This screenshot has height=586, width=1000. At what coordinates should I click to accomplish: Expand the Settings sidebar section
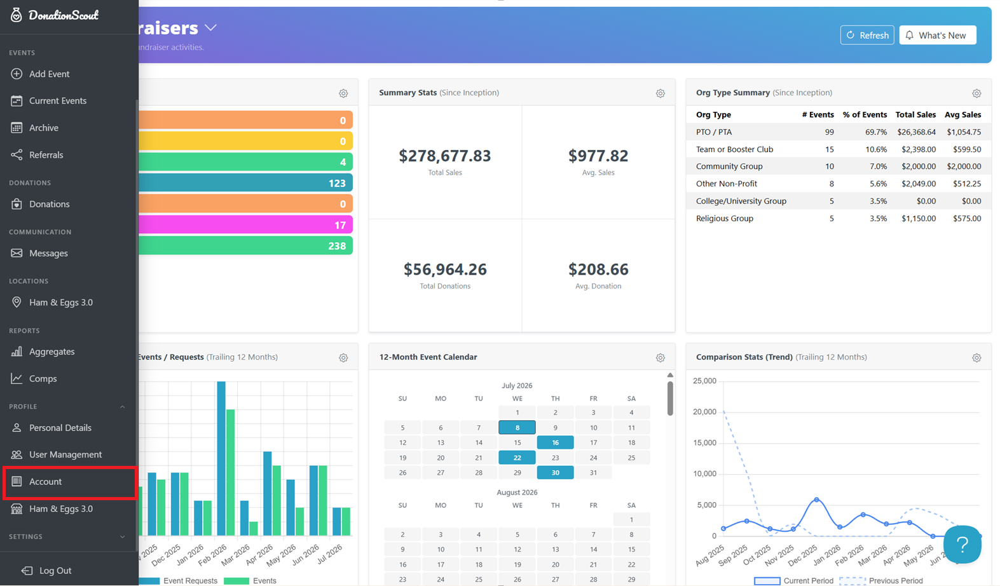tap(123, 537)
